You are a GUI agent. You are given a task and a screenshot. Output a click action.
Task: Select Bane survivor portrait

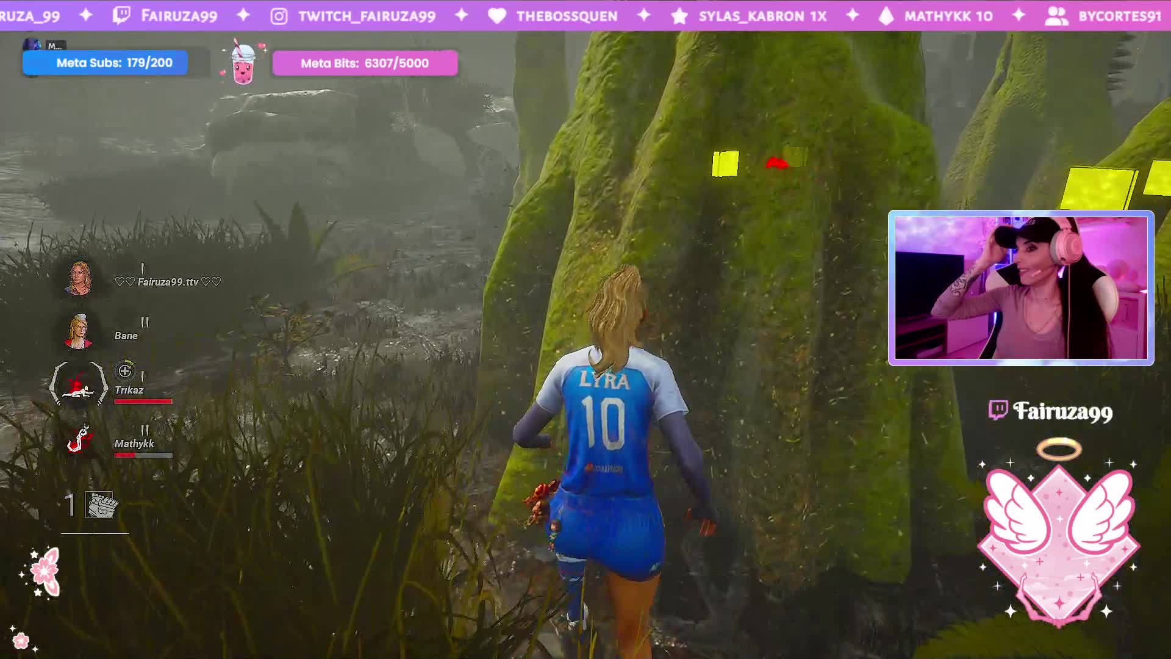[79, 331]
